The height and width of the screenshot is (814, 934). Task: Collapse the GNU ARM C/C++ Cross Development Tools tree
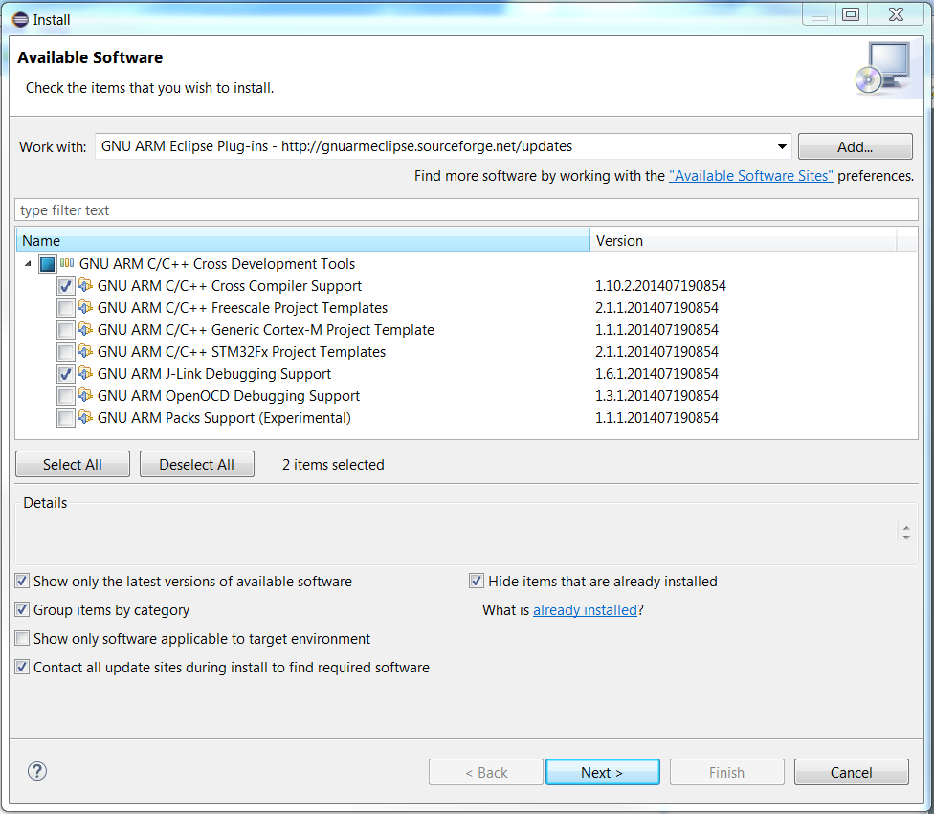tap(28, 263)
